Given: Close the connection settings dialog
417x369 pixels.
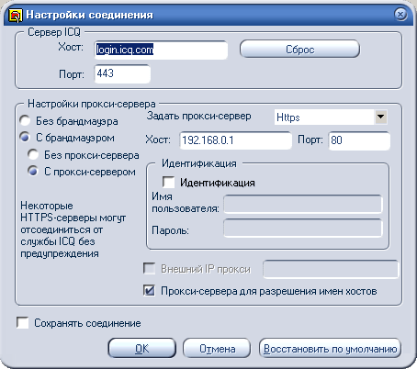Looking at the screenshot, I should (400, 14).
